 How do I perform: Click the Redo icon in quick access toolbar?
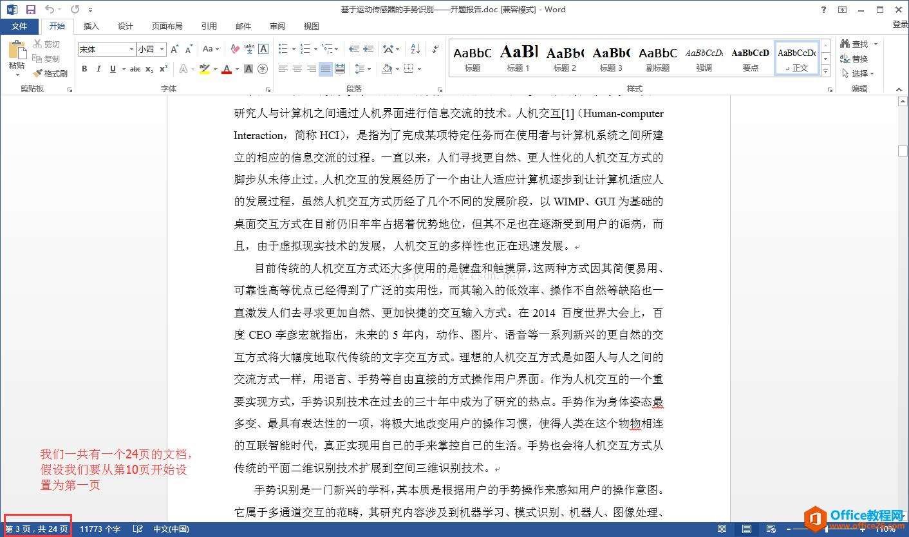click(75, 10)
